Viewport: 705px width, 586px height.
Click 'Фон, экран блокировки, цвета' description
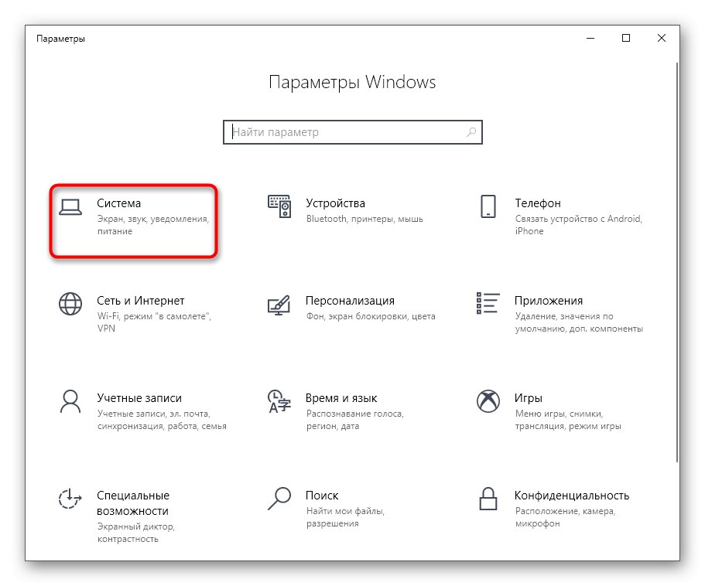pos(371,316)
